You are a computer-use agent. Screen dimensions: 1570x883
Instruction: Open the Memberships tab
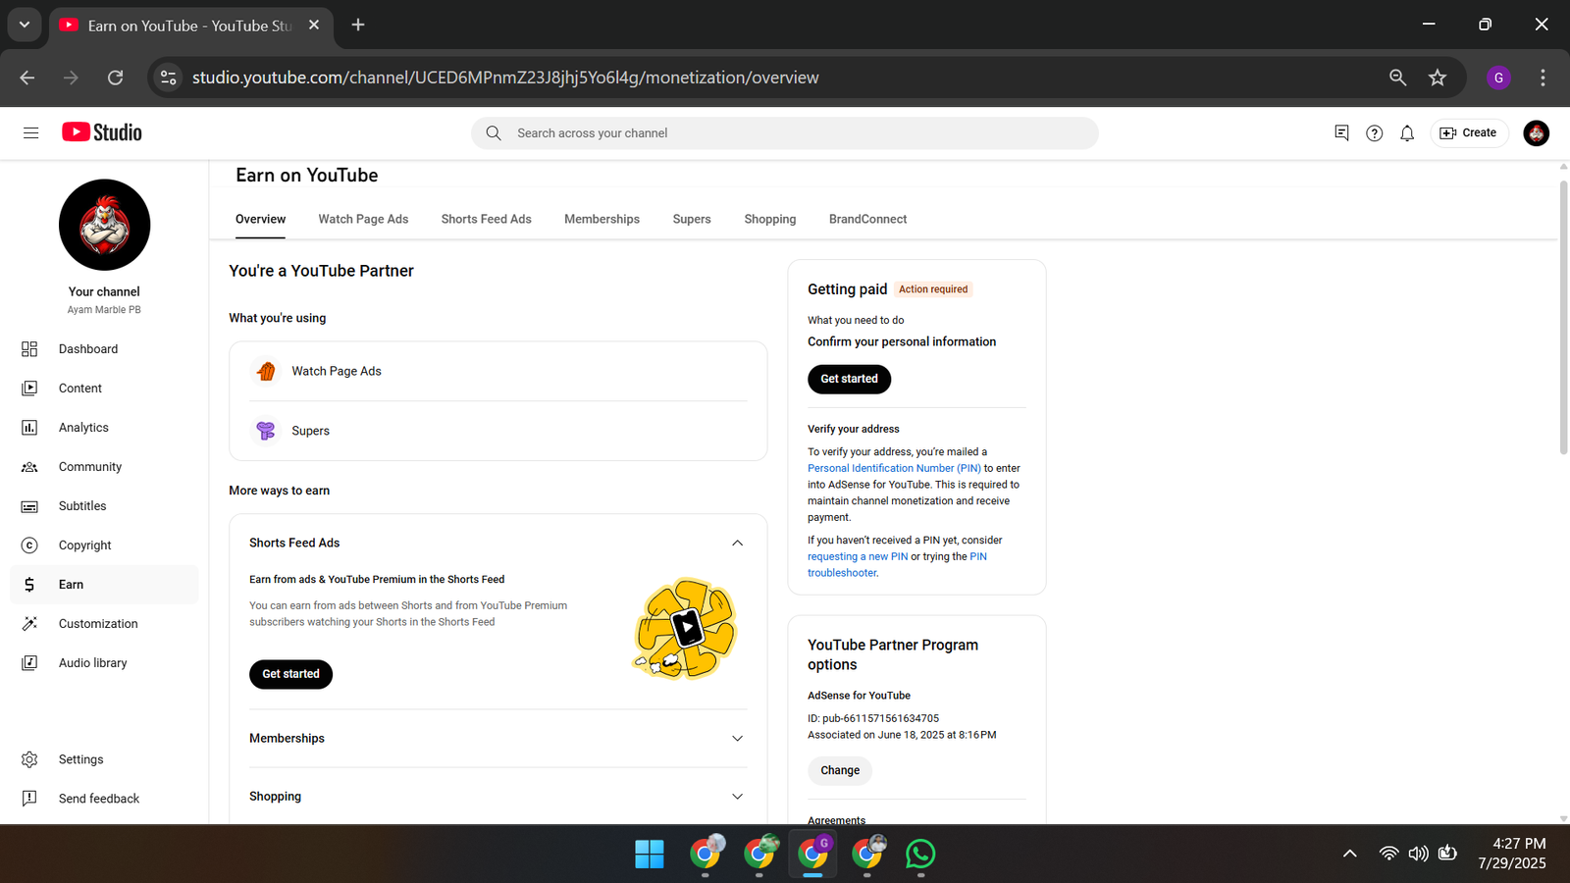click(x=602, y=219)
